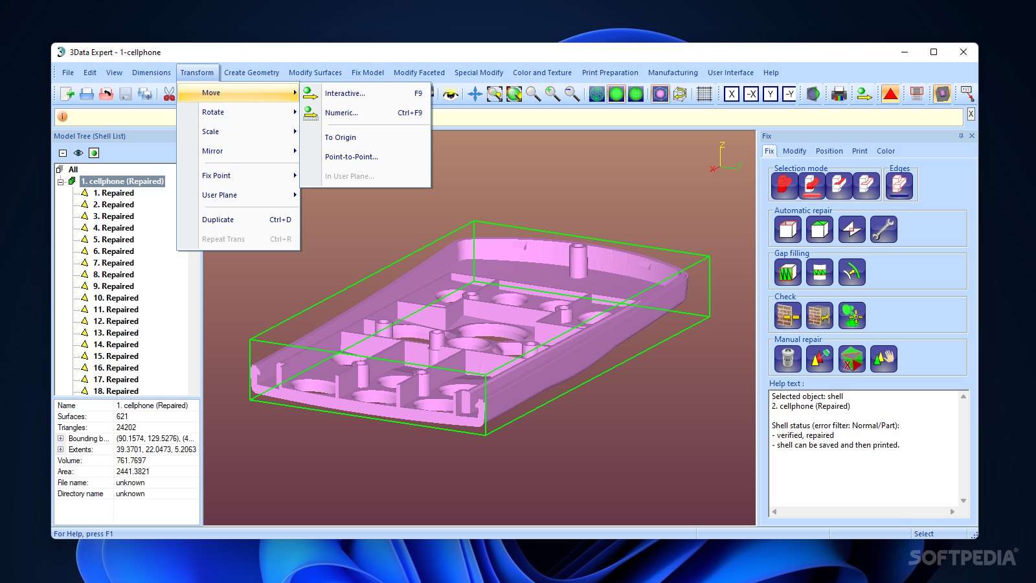The height and width of the screenshot is (583, 1036).
Task: Collapse the cellphone (Repaired) tree node
Action: point(61,181)
